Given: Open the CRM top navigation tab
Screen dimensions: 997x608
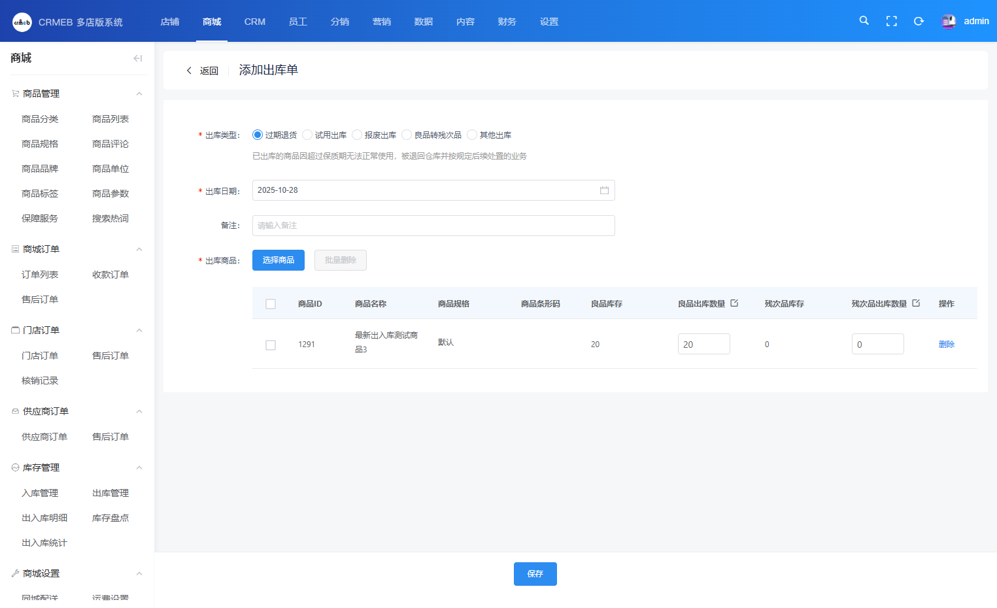Looking at the screenshot, I should pyautogui.click(x=254, y=22).
